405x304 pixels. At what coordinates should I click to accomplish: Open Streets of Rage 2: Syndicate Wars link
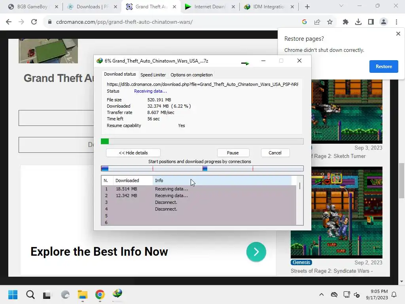[x=332, y=271]
